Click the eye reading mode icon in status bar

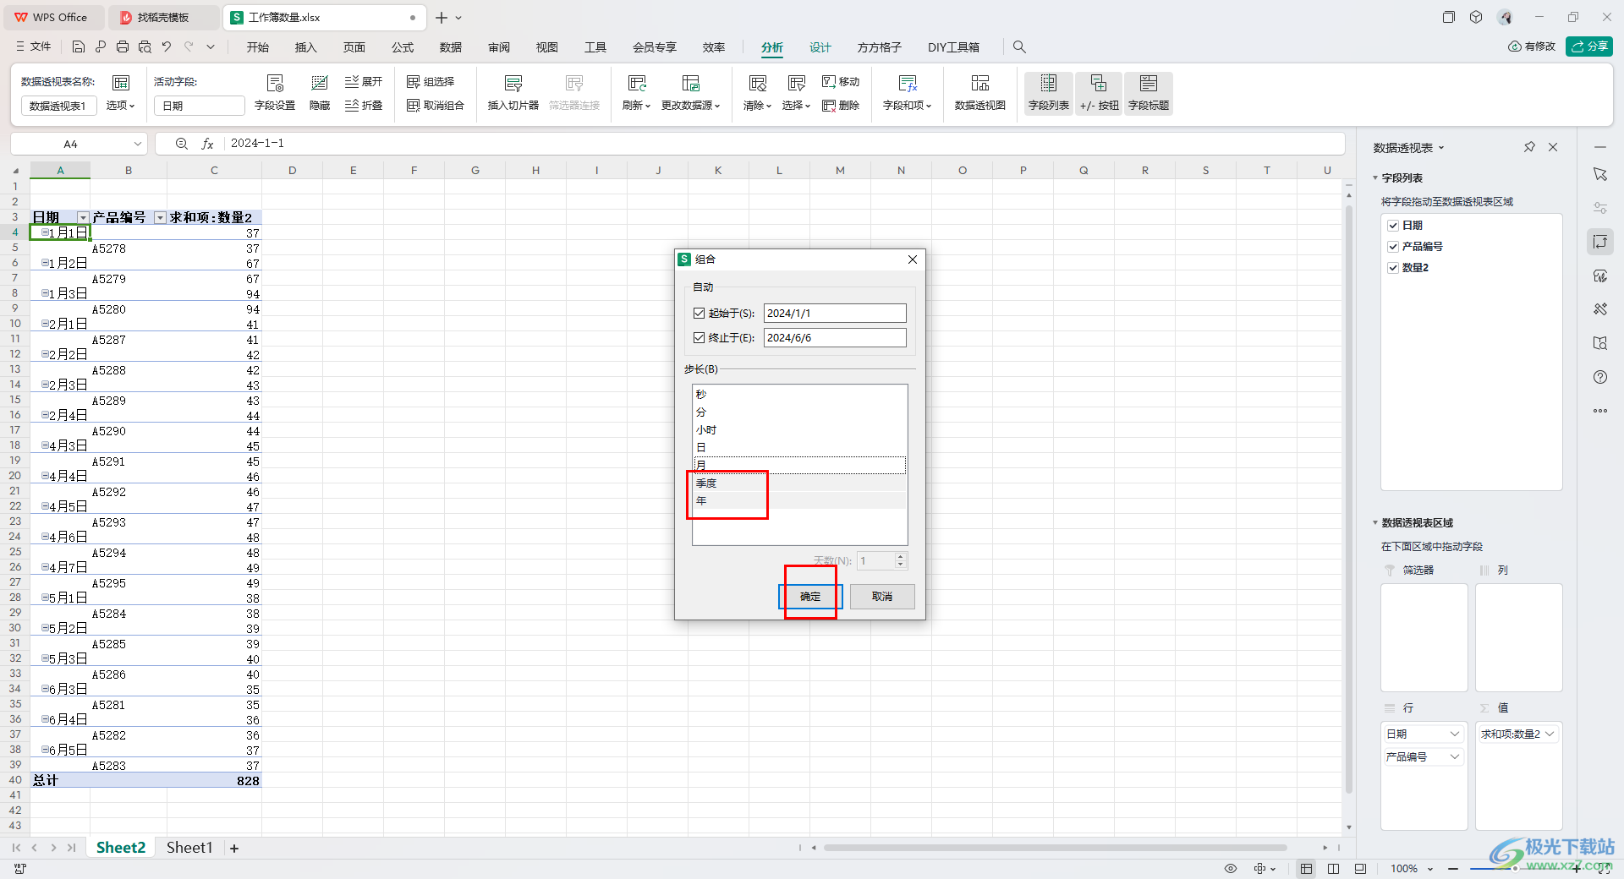pos(1231,869)
